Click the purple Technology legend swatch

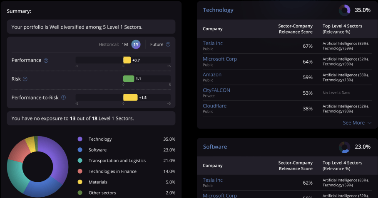80,139
